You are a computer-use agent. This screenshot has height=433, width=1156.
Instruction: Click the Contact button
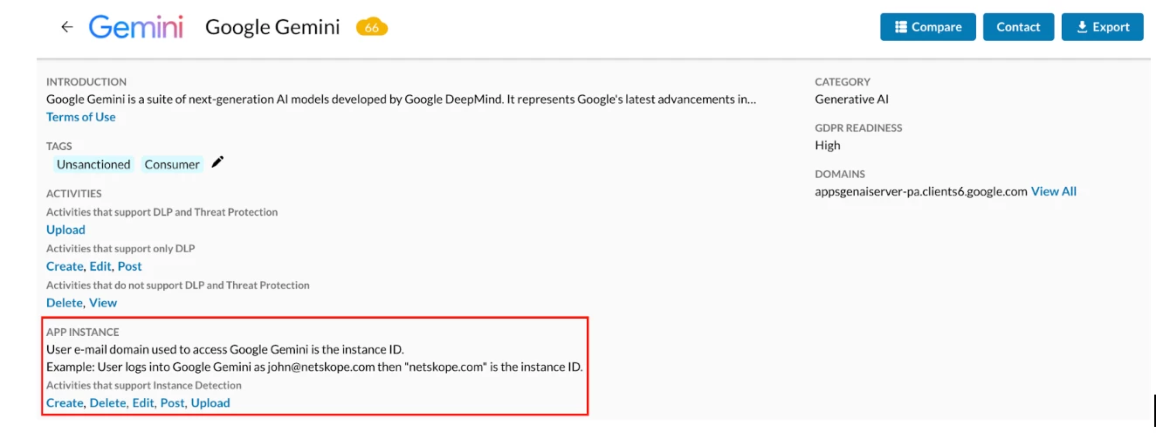point(1018,27)
